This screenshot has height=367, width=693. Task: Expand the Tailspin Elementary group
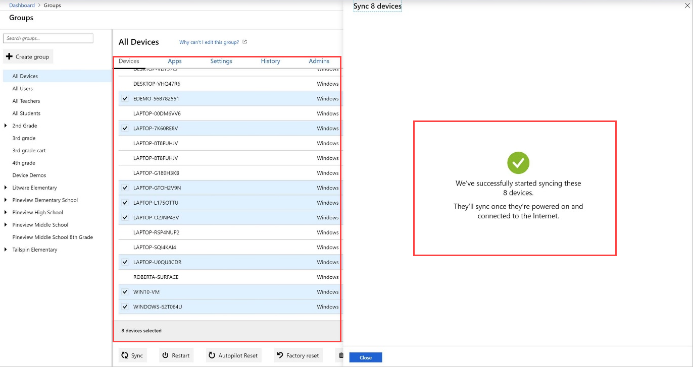[x=6, y=250]
